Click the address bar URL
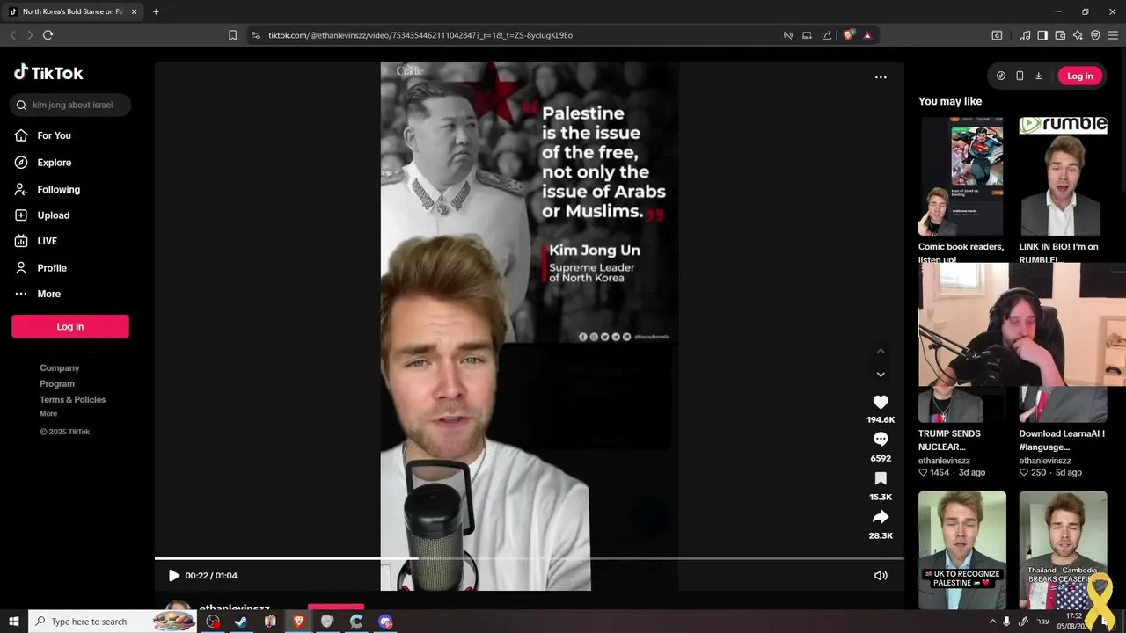Image resolution: width=1126 pixels, height=633 pixels. pos(420,35)
